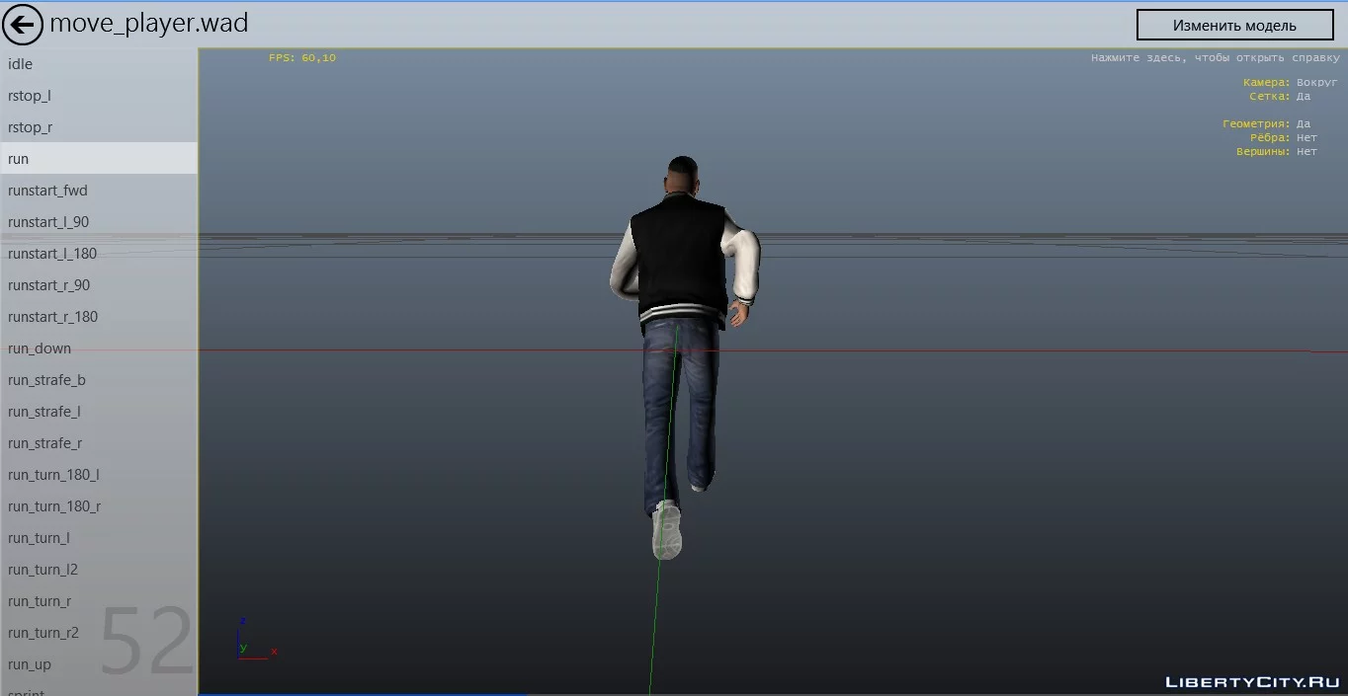Viewport: 1348px width, 696px height.
Task: Pick the run_strafe_r animation
Action: coord(99,443)
